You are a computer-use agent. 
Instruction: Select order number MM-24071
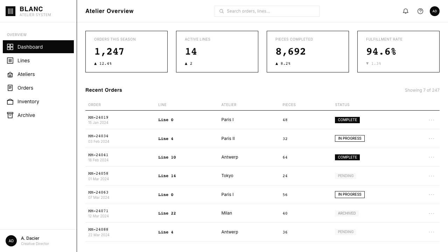point(98,211)
